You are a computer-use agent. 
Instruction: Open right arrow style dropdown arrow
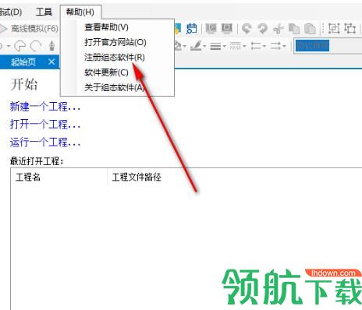[284, 47]
